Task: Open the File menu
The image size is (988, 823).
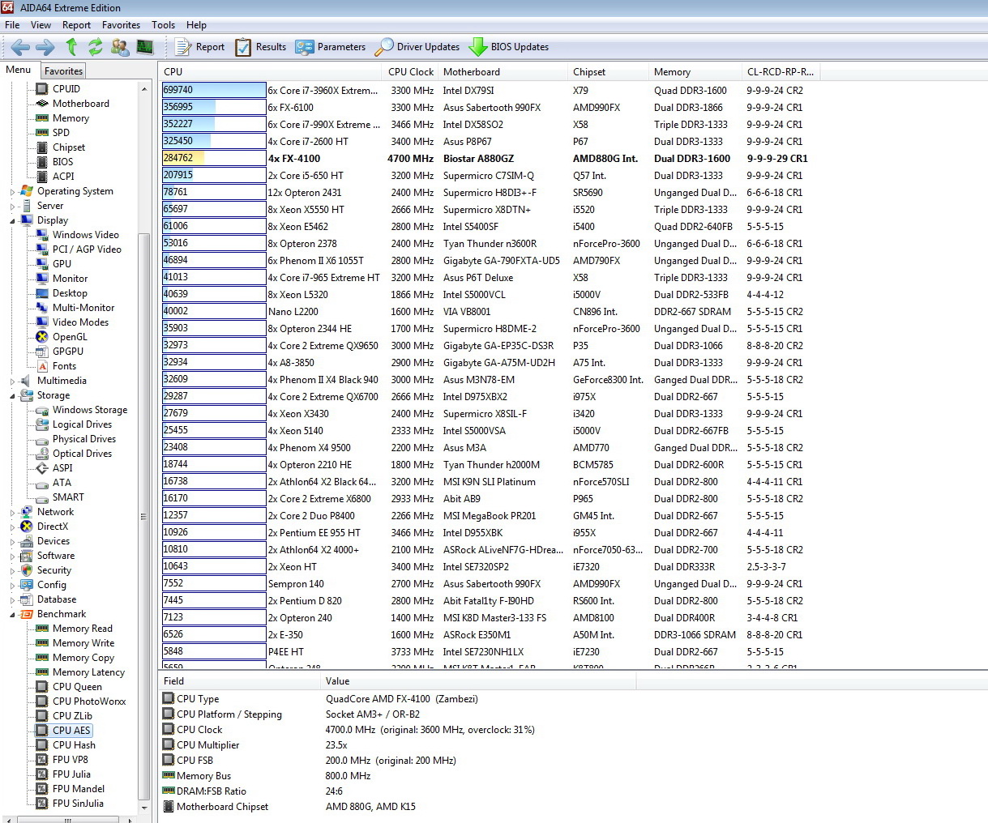Action: pyautogui.click(x=12, y=25)
